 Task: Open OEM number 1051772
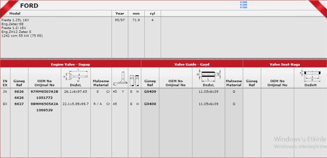click(45, 98)
